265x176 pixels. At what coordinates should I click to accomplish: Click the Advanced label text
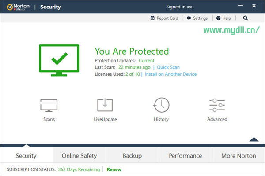point(217,119)
